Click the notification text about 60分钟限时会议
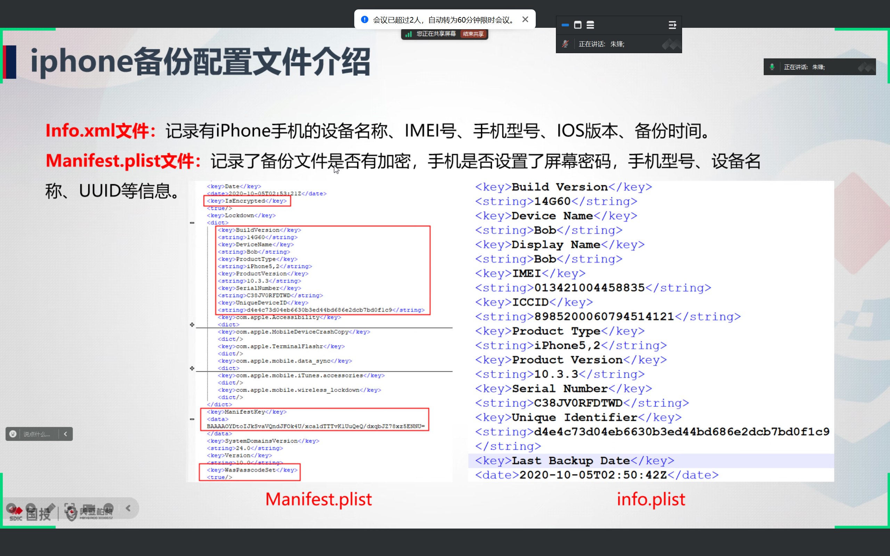The image size is (890, 556). click(x=444, y=20)
